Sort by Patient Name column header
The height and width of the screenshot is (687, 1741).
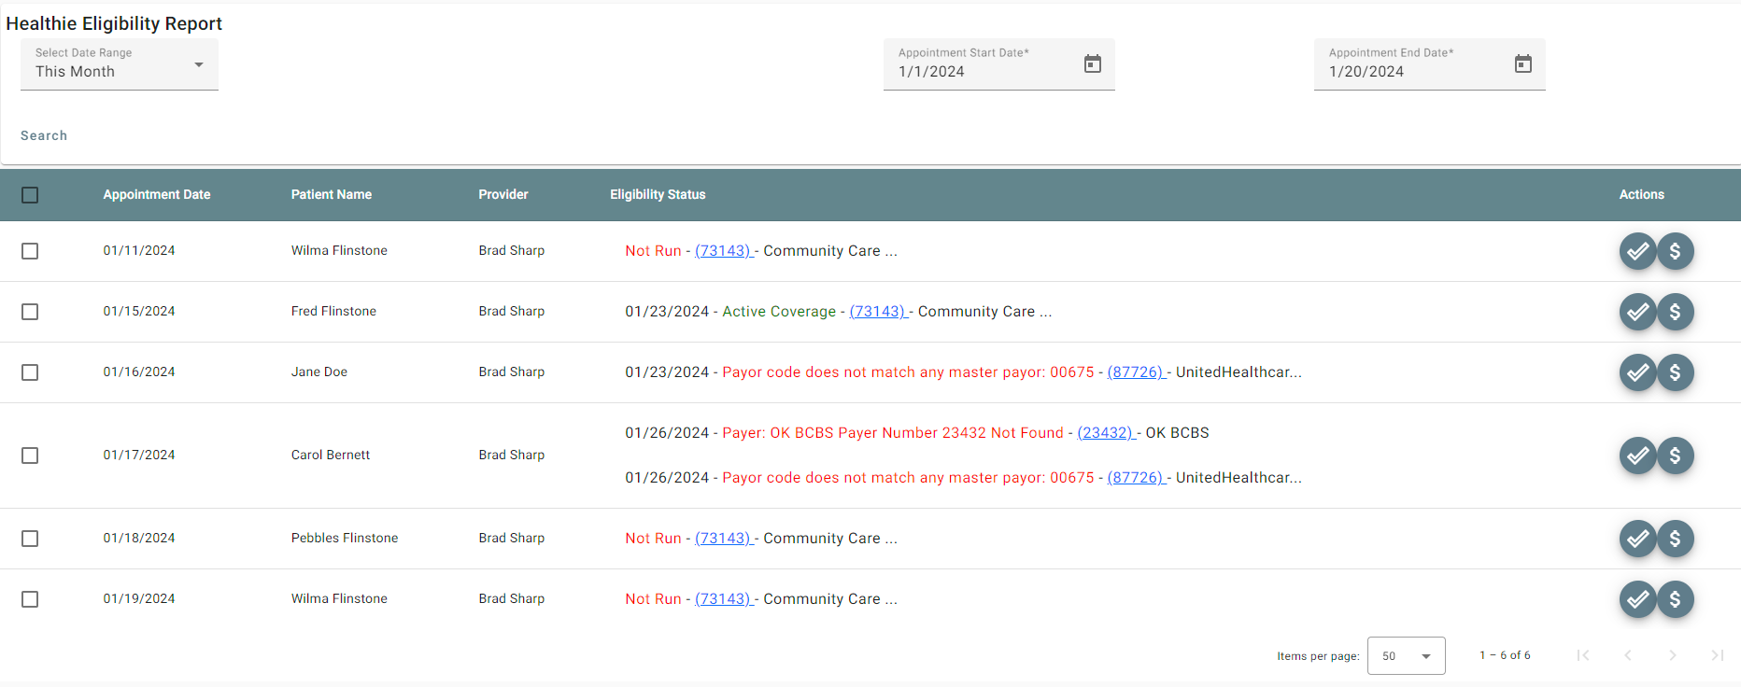pyautogui.click(x=332, y=195)
